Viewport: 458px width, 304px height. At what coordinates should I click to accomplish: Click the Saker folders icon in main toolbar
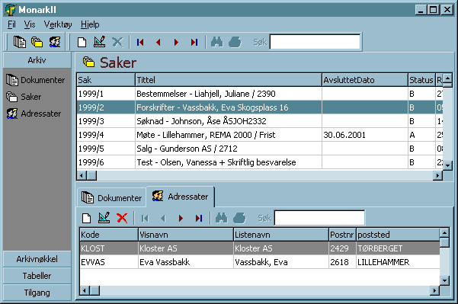(37, 42)
